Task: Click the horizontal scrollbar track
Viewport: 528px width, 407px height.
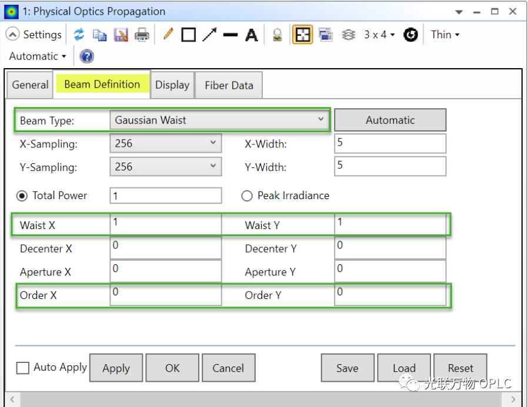Action: [x=261, y=399]
